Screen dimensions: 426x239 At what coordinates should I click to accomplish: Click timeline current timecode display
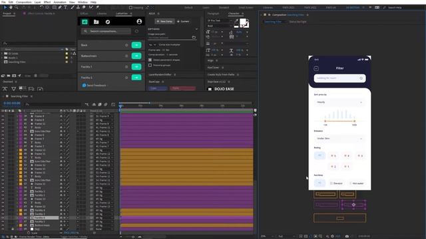tap(12, 104)
